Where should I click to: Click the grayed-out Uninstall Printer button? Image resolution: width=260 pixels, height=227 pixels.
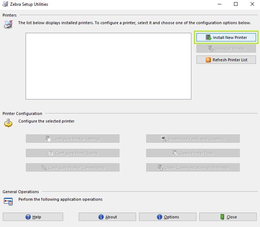[x=226, y=49]
